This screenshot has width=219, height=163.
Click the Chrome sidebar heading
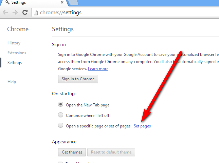click(18, 29)
